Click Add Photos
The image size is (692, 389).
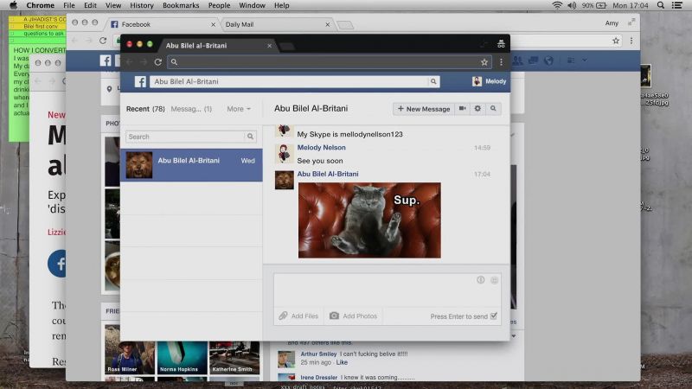coord(354,316)
